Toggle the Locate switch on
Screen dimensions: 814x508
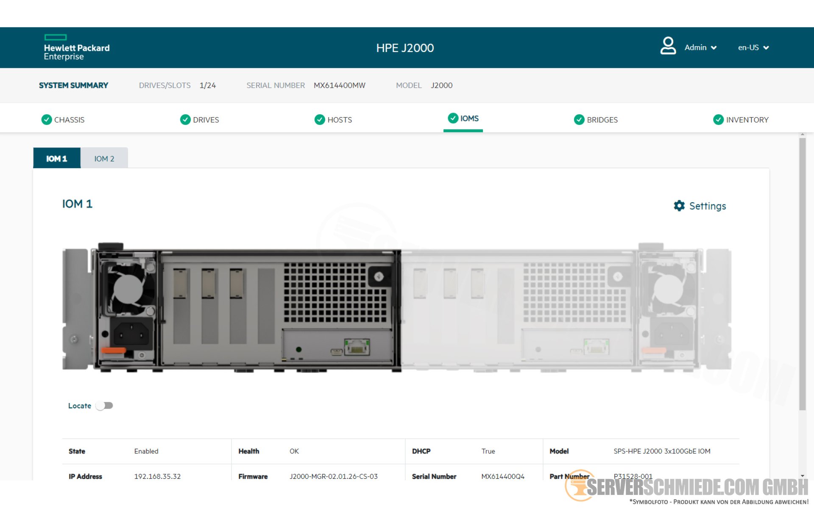[x=104, y=406]
